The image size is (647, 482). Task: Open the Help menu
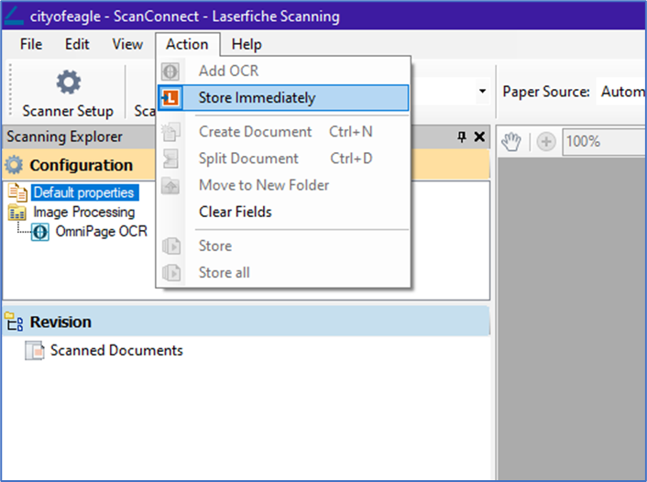tap(247, 44)
